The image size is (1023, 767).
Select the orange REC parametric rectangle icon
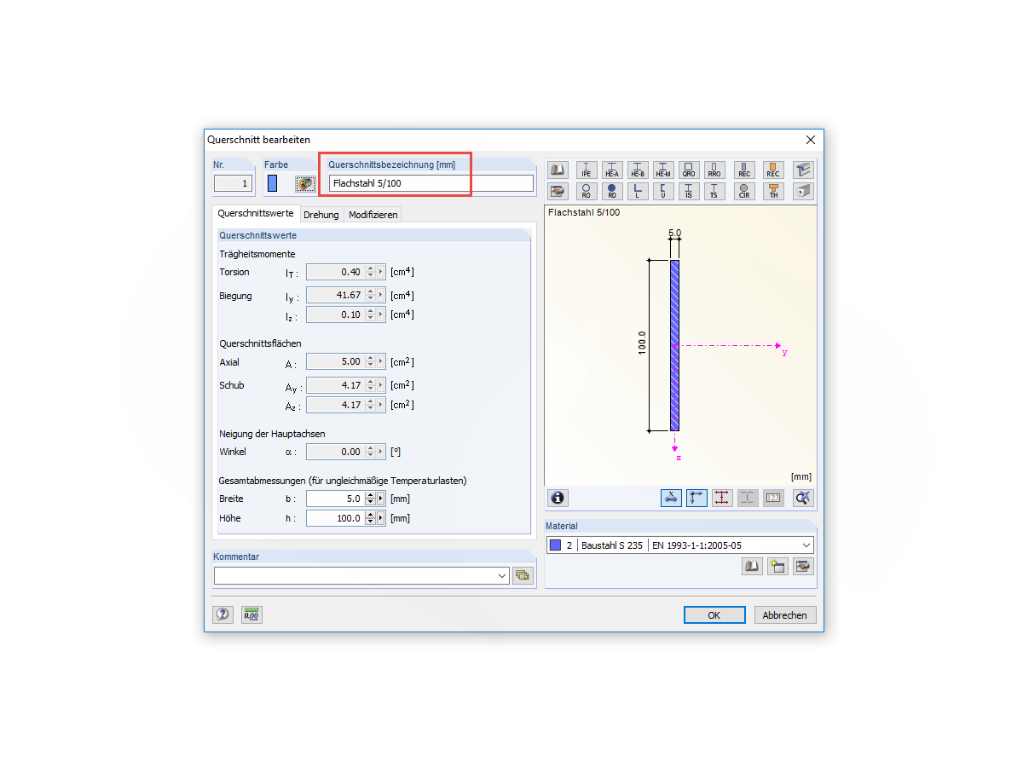(x=774, y=170)
